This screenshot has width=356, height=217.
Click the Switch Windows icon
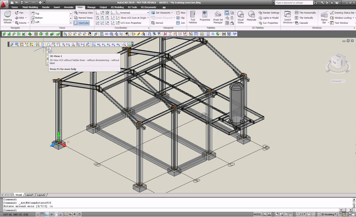pos(288,17)
